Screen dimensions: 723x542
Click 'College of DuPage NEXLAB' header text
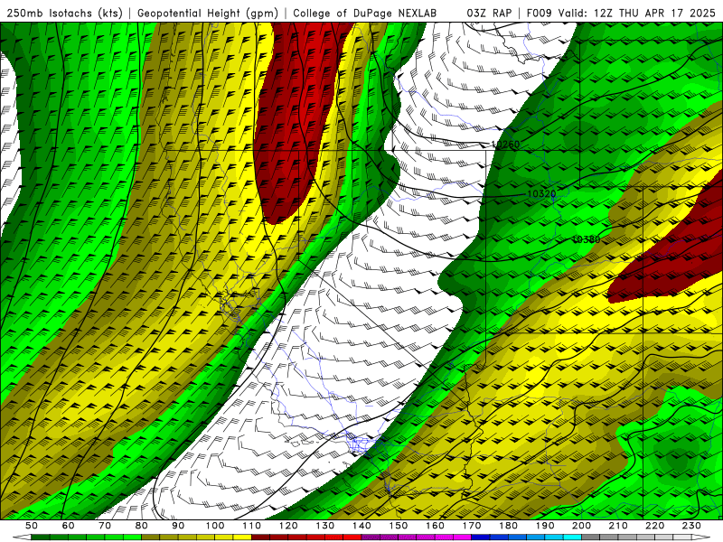coord(365,13)
